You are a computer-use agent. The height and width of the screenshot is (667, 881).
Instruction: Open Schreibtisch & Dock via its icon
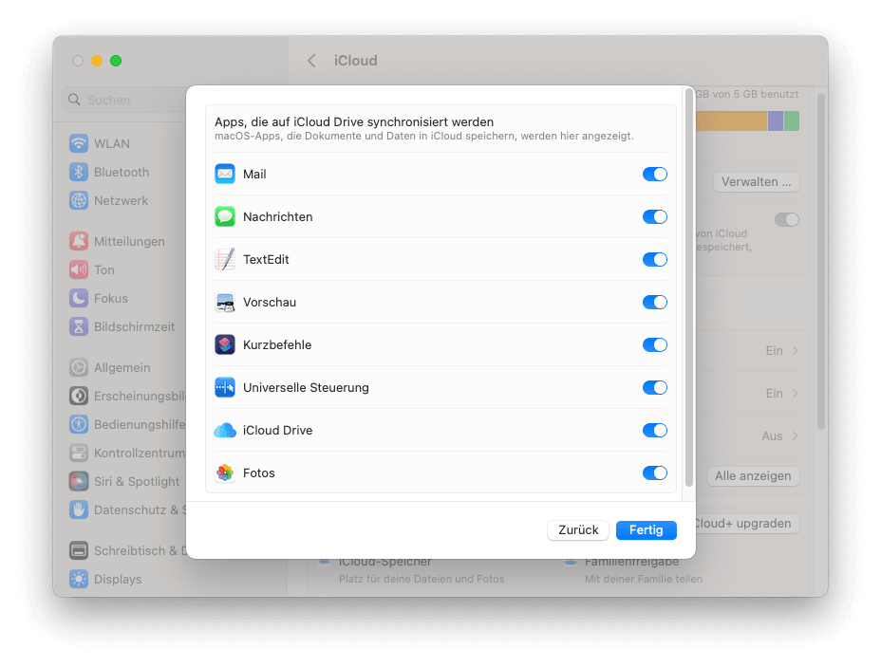coord(79,550)
